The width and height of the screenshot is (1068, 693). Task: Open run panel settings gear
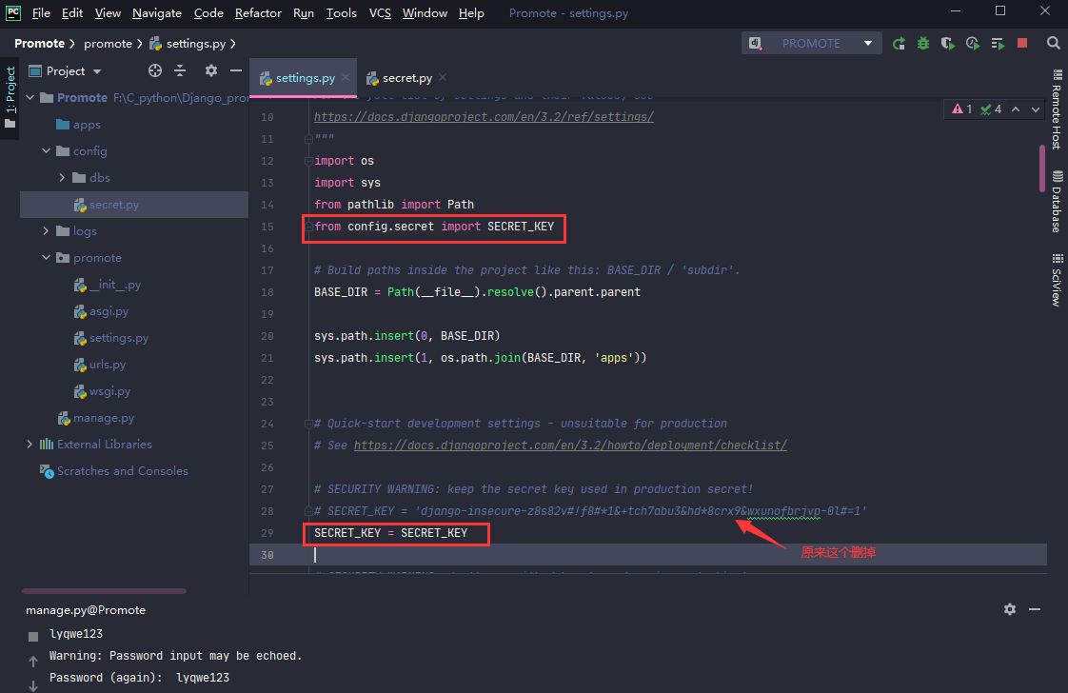pos(1010,609)
